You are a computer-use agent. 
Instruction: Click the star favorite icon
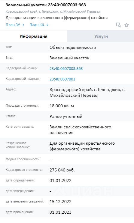[x=126, y=25]
